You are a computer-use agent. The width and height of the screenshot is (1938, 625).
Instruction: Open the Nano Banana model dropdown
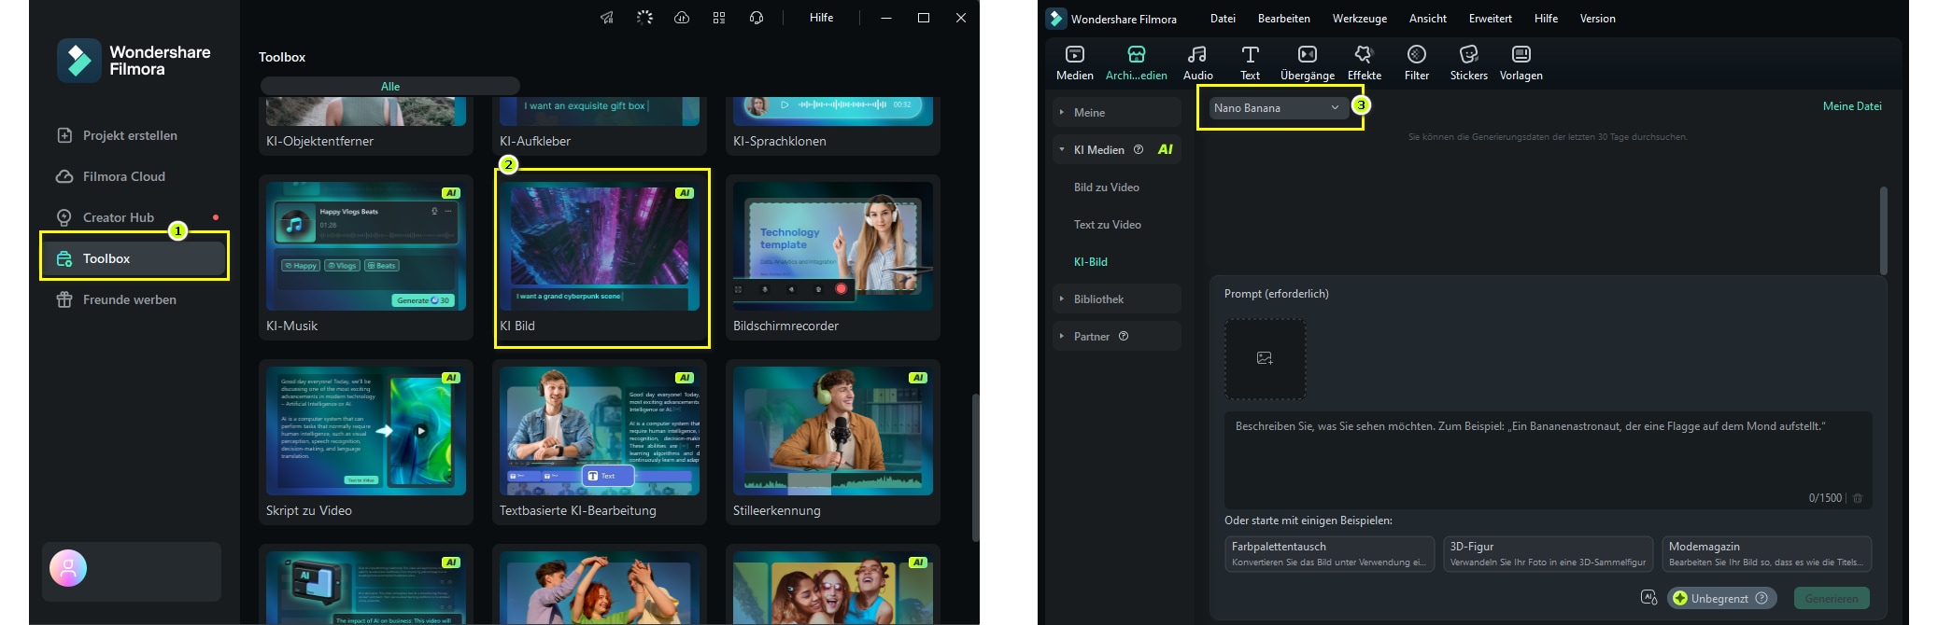tap(1276, 108)
